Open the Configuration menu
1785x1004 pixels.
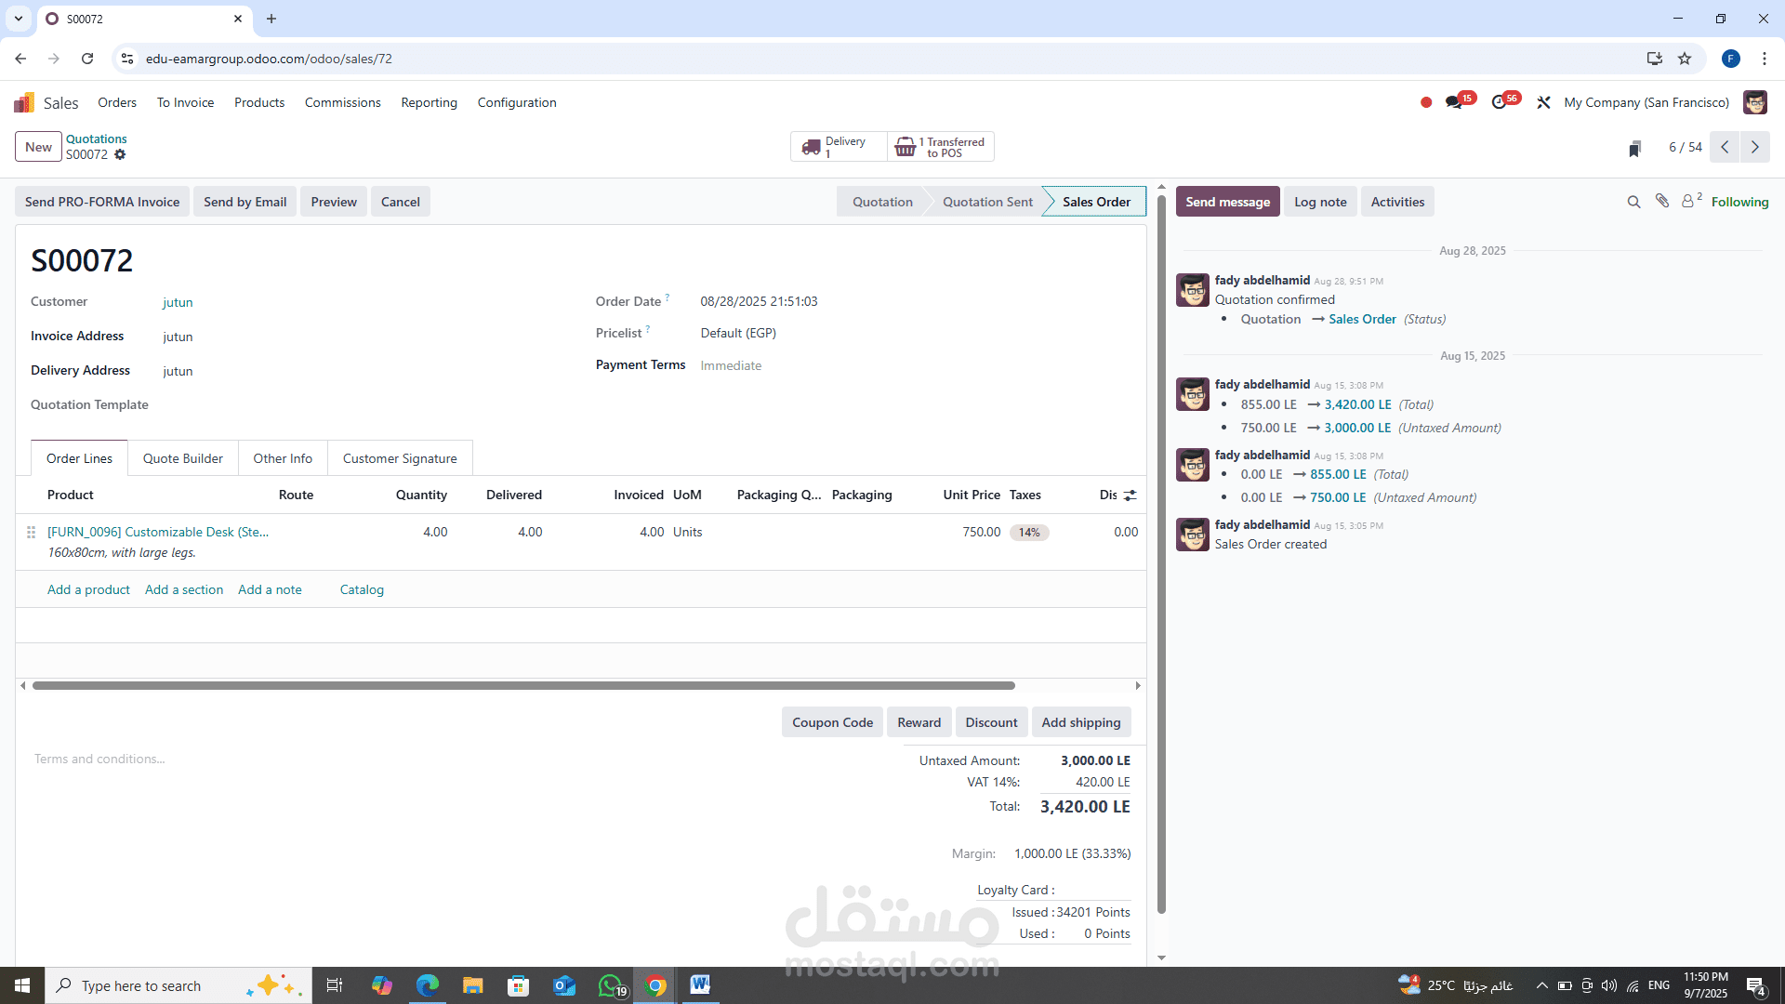(517, 102)
